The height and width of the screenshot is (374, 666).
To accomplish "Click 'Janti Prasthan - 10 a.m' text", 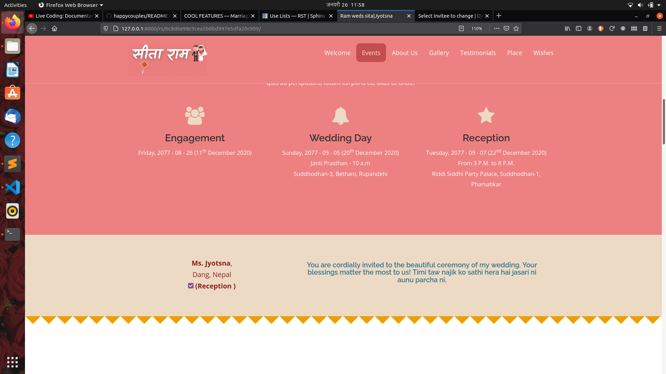I will [340, 163].
